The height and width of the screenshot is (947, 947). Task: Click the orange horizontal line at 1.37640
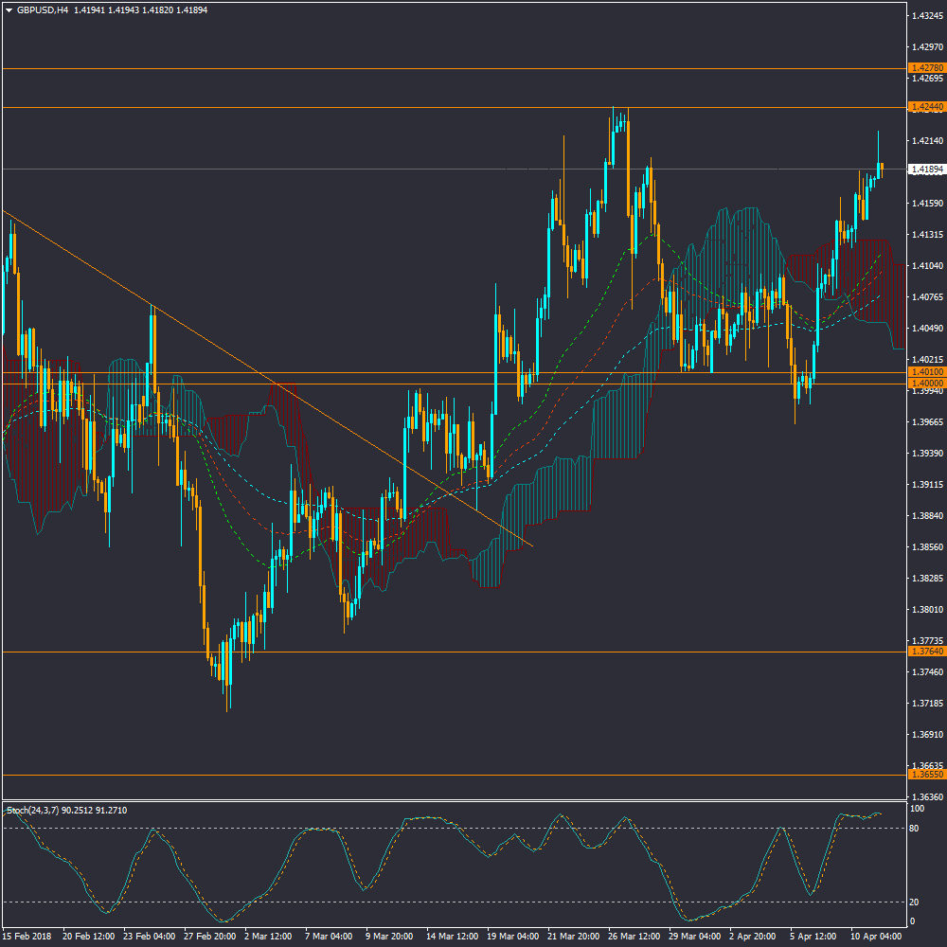point(473,652)
